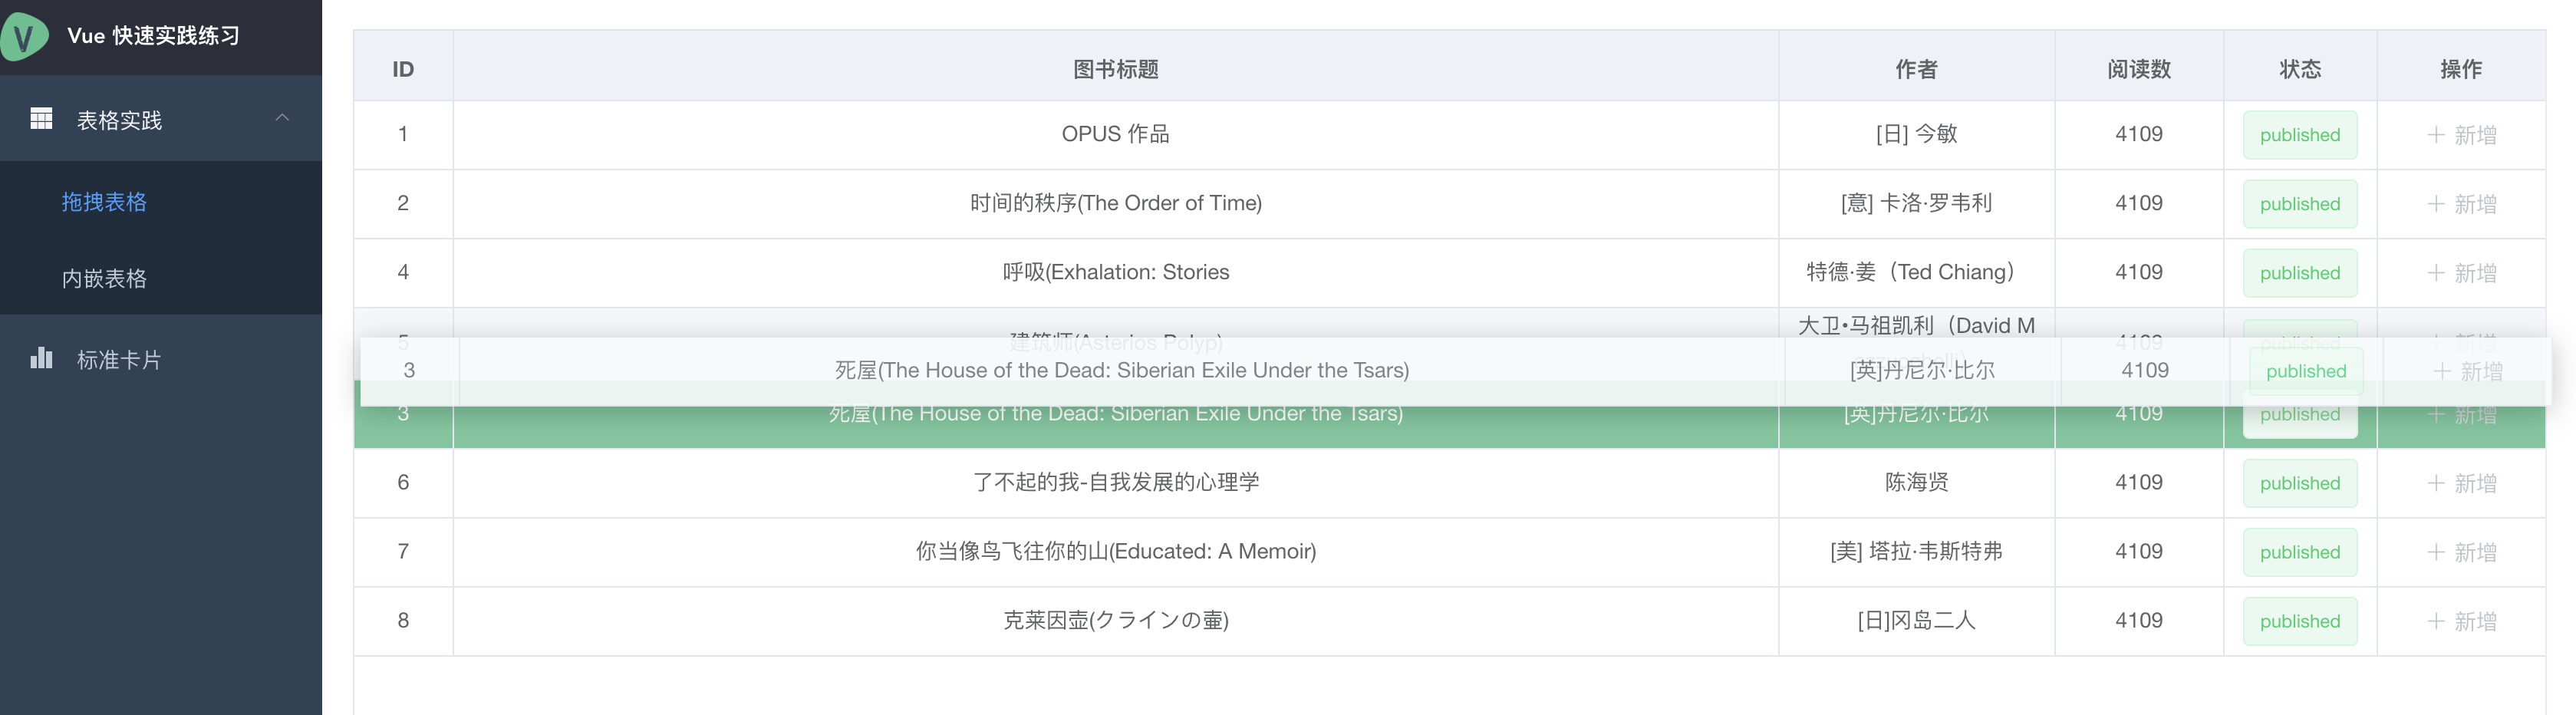Click plus 新增 in Educated: A Memoir row

[x=2462, y=552]
